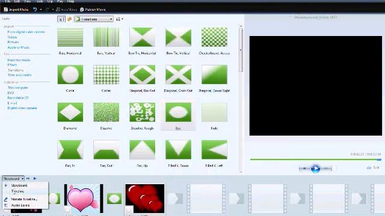Choose Timeline in the popup menu

tap(17, 191)
